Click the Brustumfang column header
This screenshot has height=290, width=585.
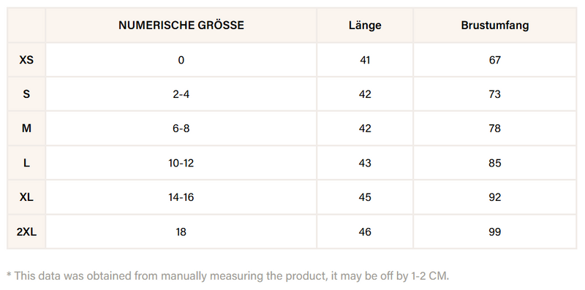[x=495, y=26]
